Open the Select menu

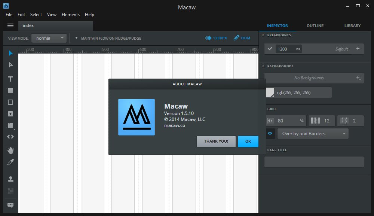point(36,15)
